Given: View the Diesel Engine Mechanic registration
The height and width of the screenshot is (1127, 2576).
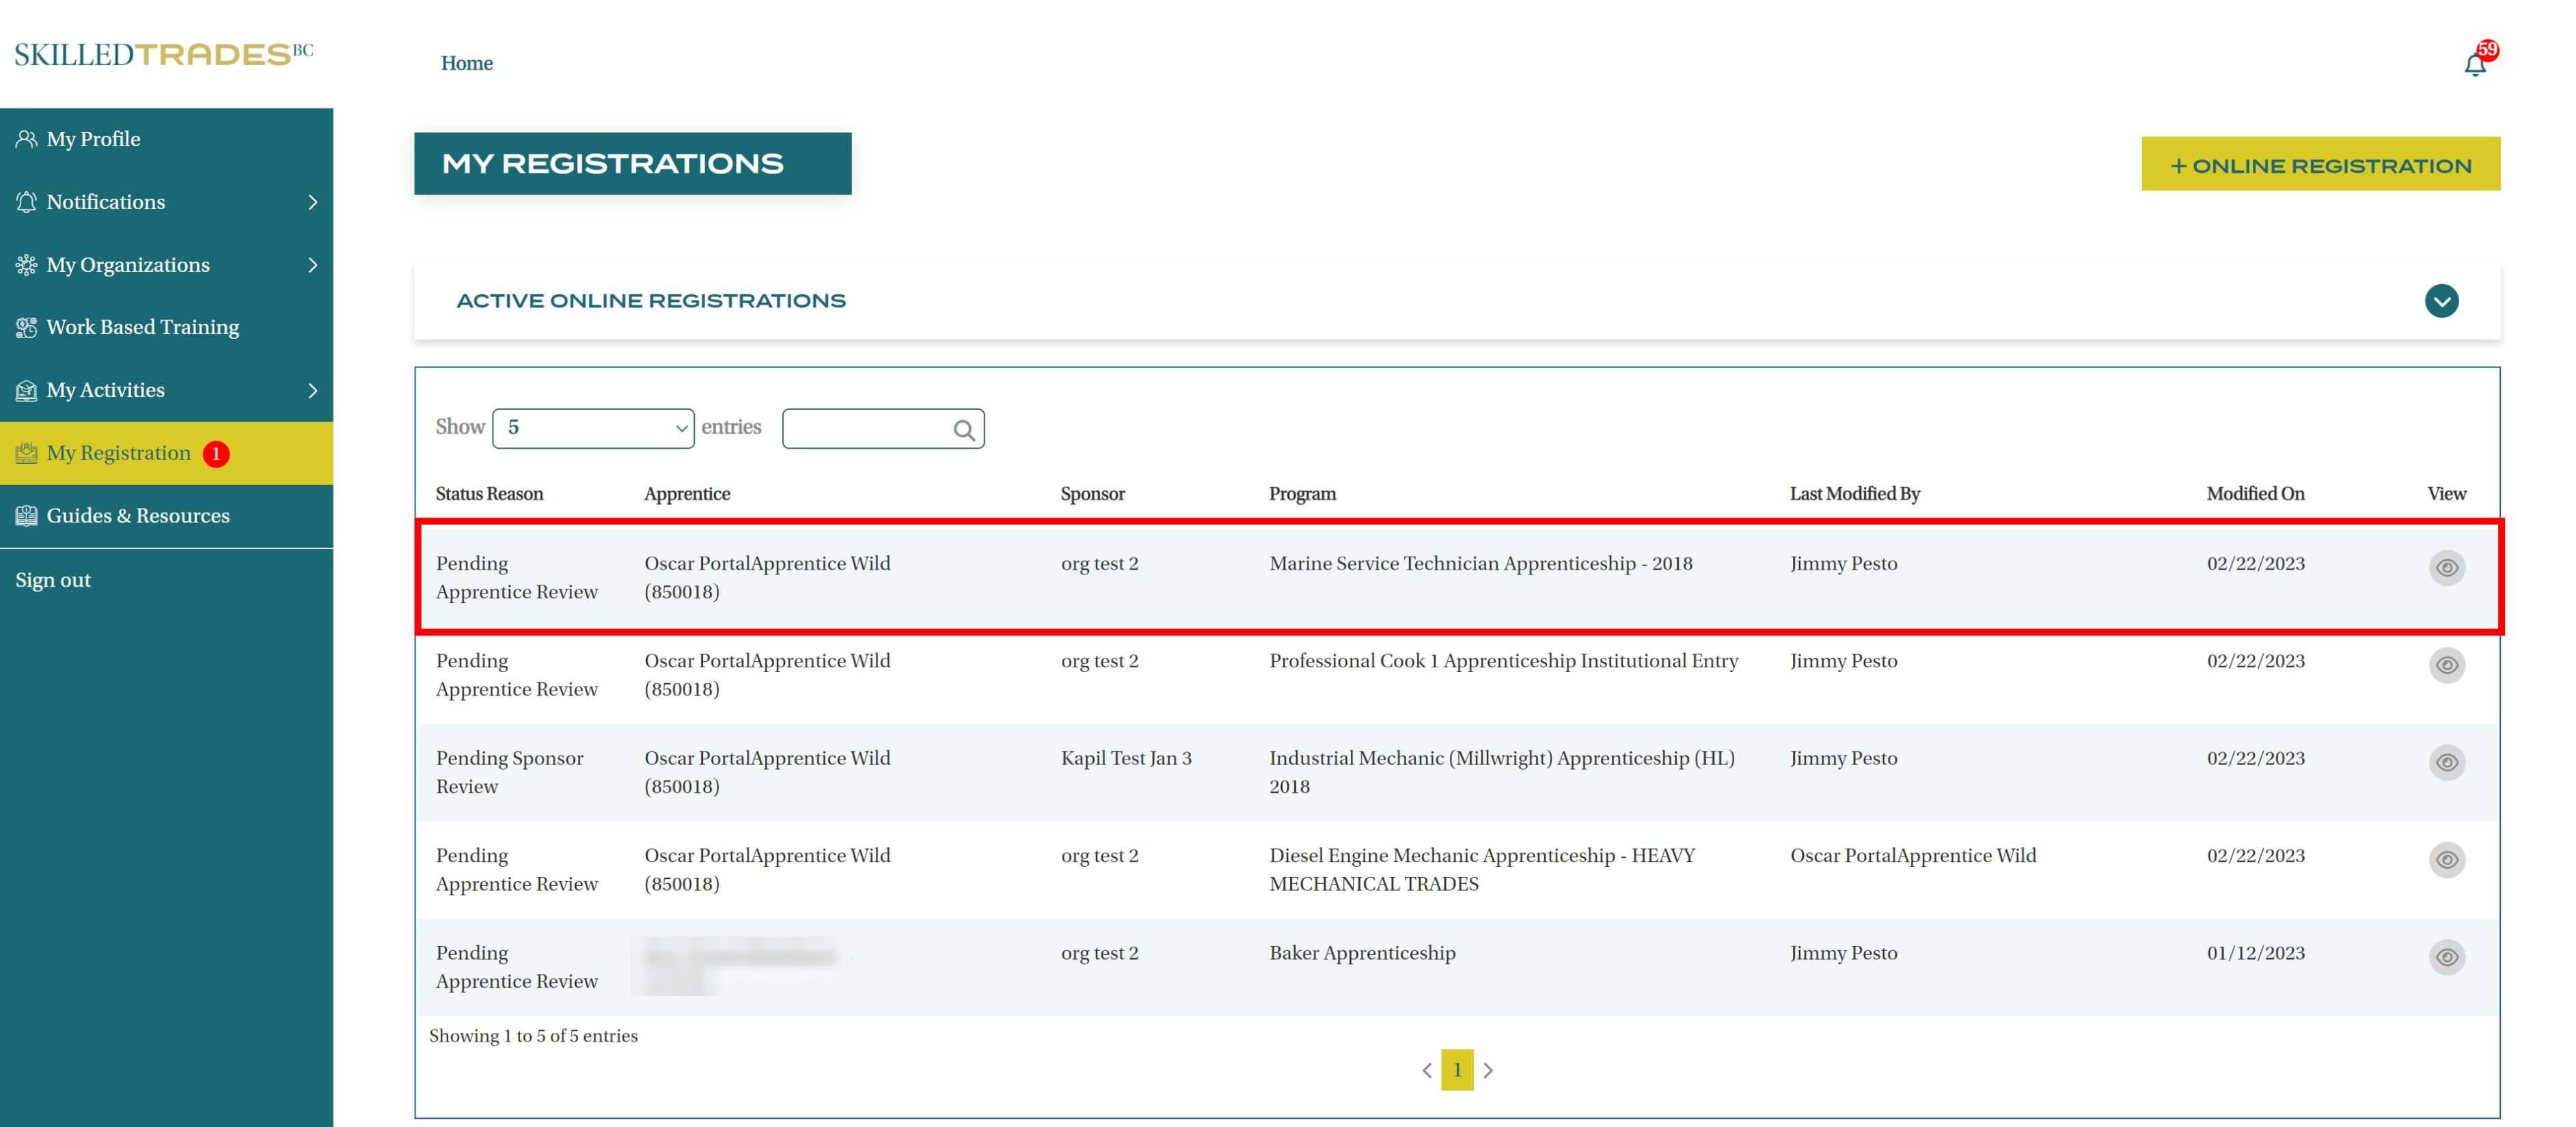Looking at the screenshot, I should (2446, 860).
